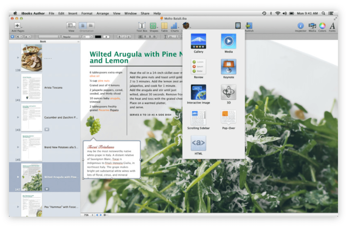Open the Insert menu
Screen dimensions: 347x228
[x=73, y=13]
